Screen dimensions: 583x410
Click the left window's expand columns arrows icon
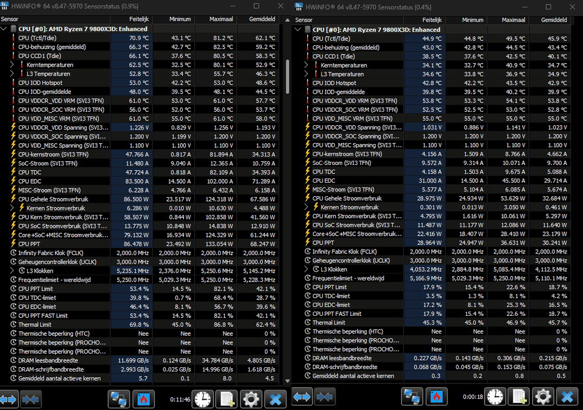point(8,400)
